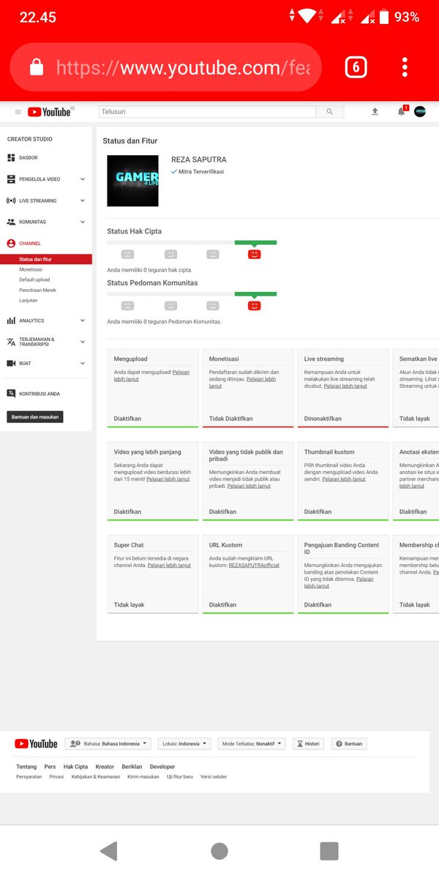Tap the browser tab count button
The height and width of the screenshot is (878, 439).
[356, 67]
